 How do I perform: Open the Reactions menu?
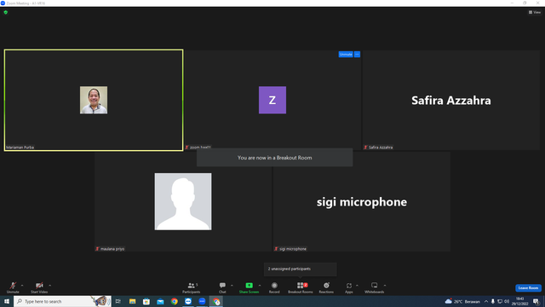(326, 287)
